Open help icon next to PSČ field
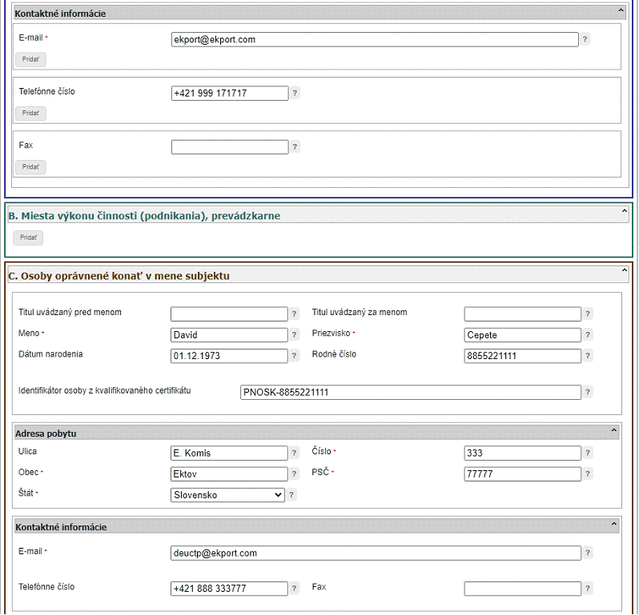The image size is (639, 615). tap(587, 473)
